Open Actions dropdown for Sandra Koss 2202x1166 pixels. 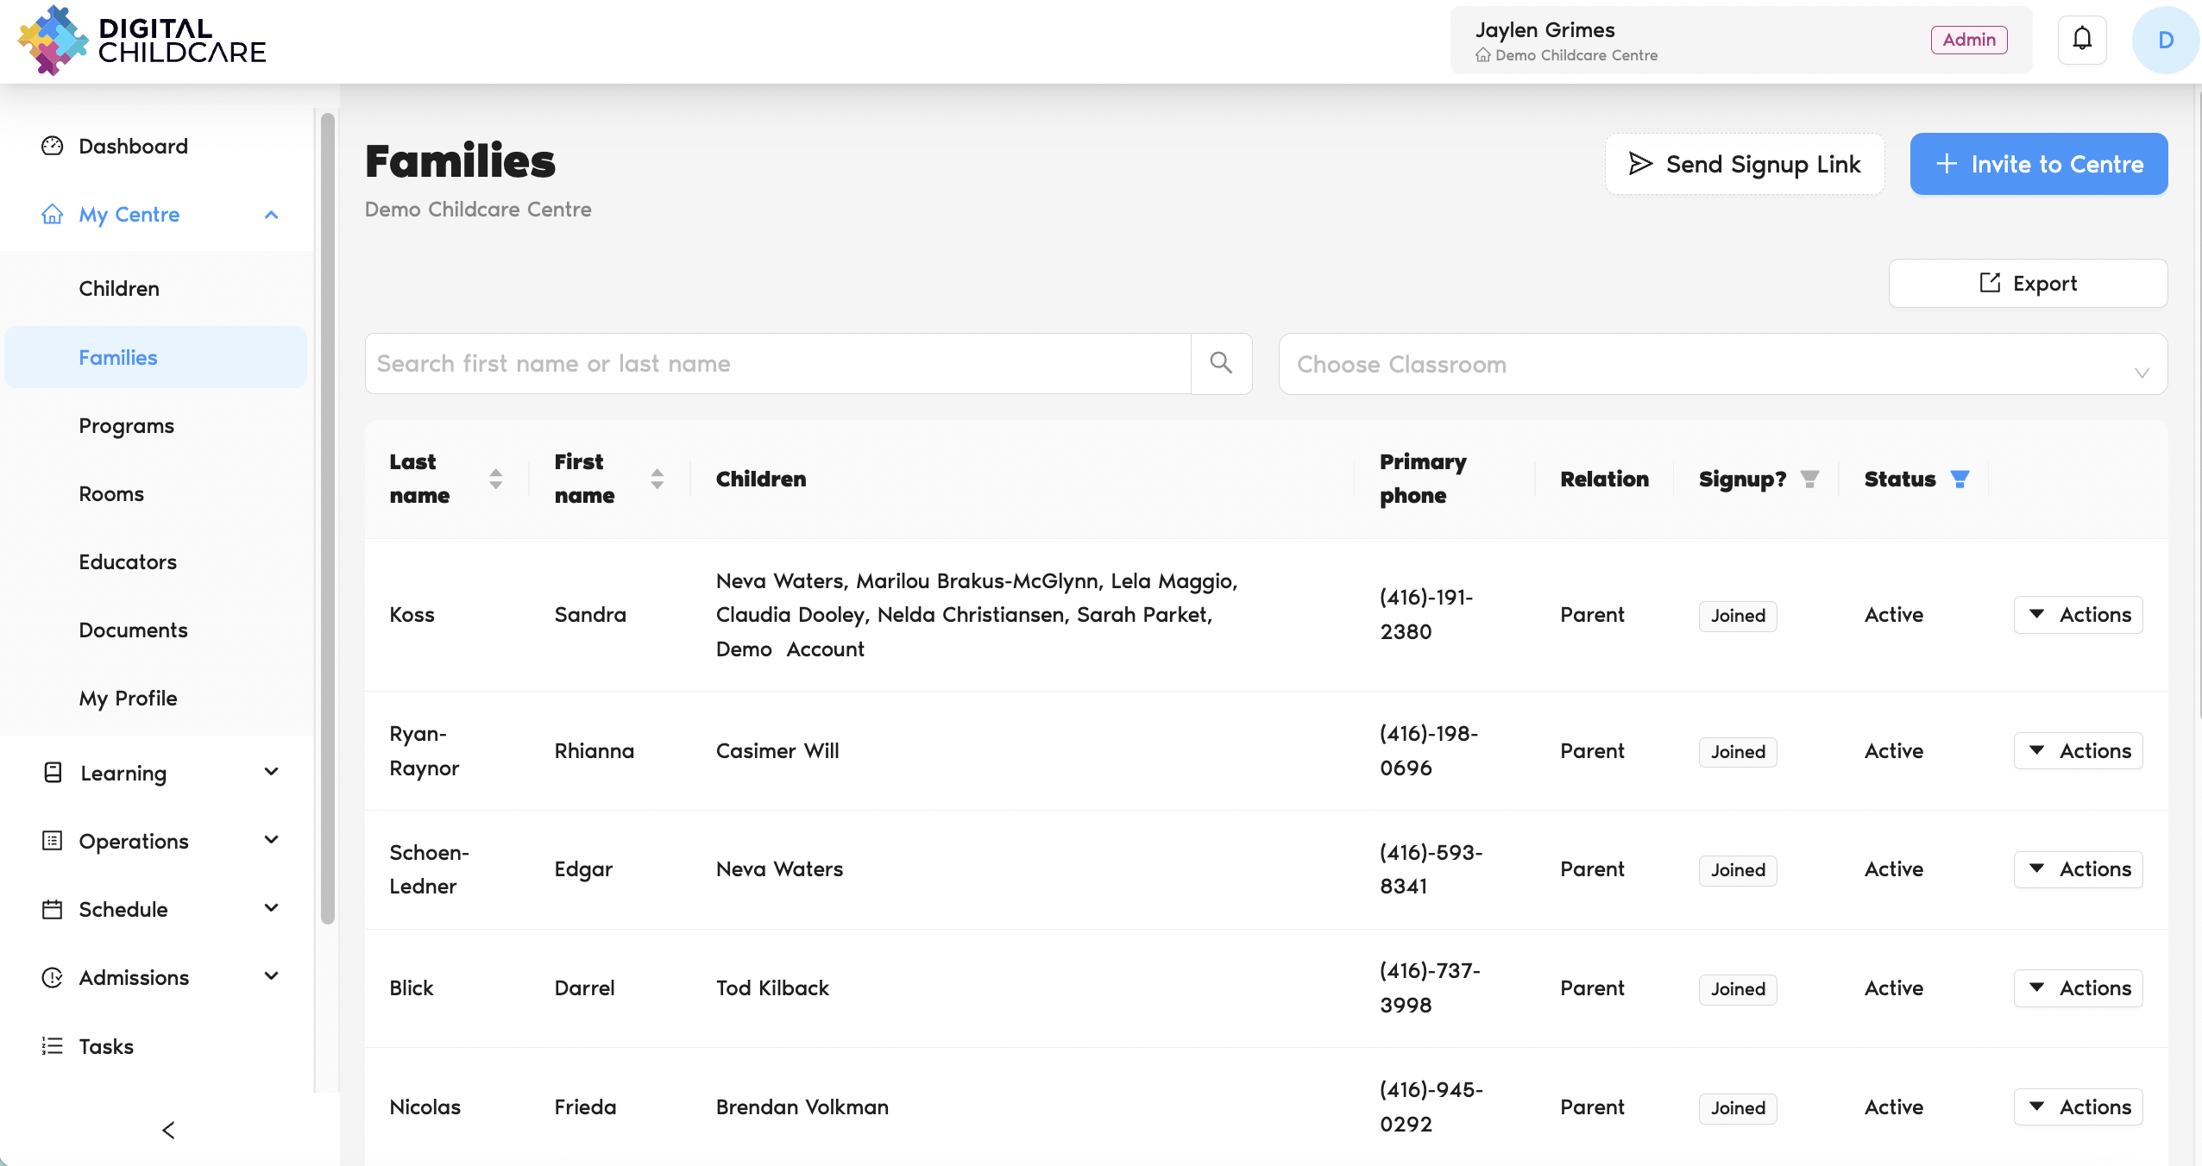click(2078, 615)
